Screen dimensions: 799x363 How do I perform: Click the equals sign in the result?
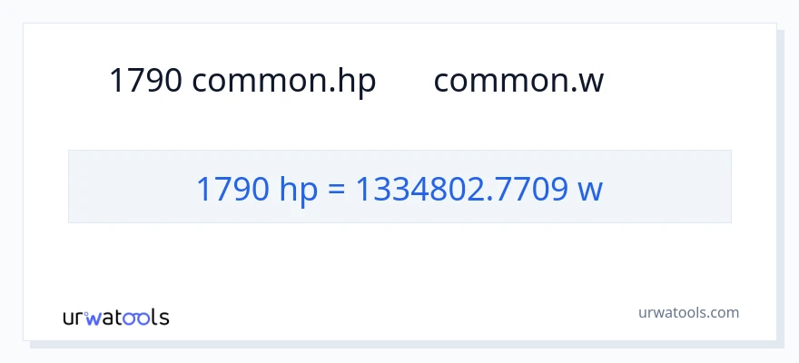pos(335,189)
